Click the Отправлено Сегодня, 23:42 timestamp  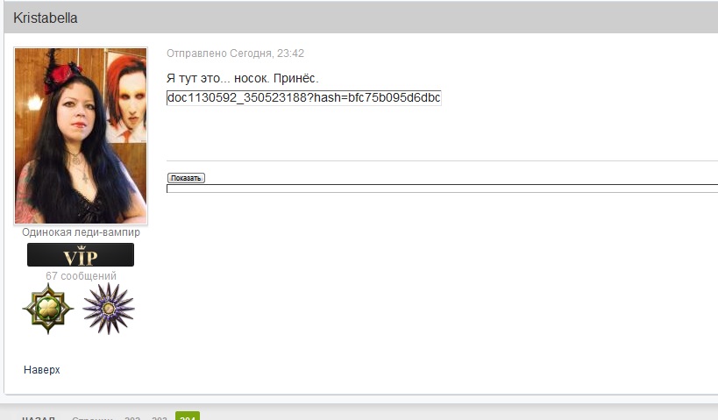click(235, 53)
